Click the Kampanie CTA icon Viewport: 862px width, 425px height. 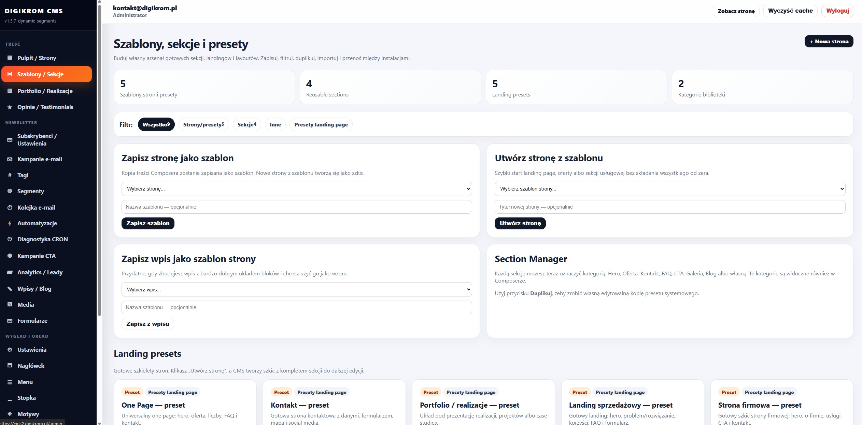(x=10, y=256)
